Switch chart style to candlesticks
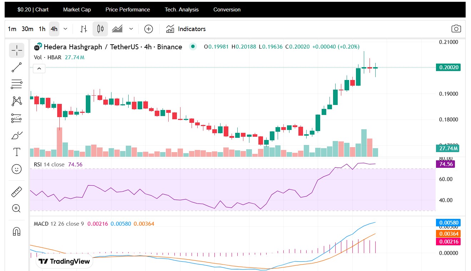The height and width of the screenshot is (271, 471). pyautogui.click(x=100, y=29)
